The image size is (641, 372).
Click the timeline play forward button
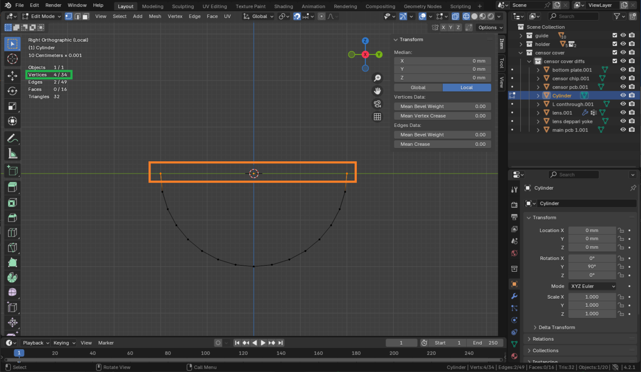pos(263,343)
